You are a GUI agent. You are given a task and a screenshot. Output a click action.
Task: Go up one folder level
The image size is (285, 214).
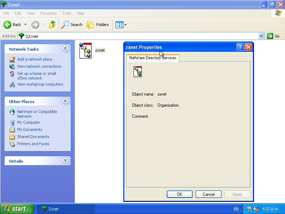[52, 25]
